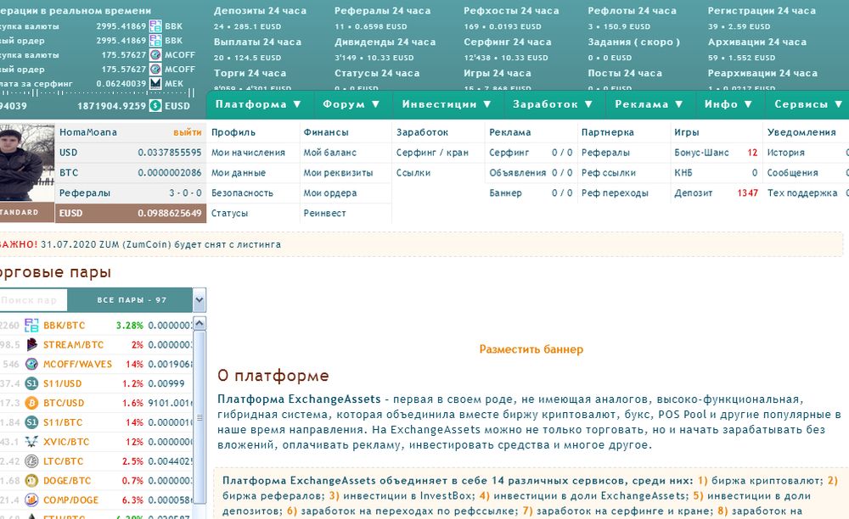Open Тех поддержка link

(802, 193)
